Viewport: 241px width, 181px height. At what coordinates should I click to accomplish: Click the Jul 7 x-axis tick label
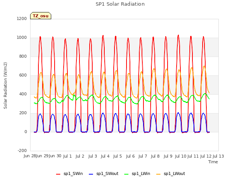pos(143,156)
